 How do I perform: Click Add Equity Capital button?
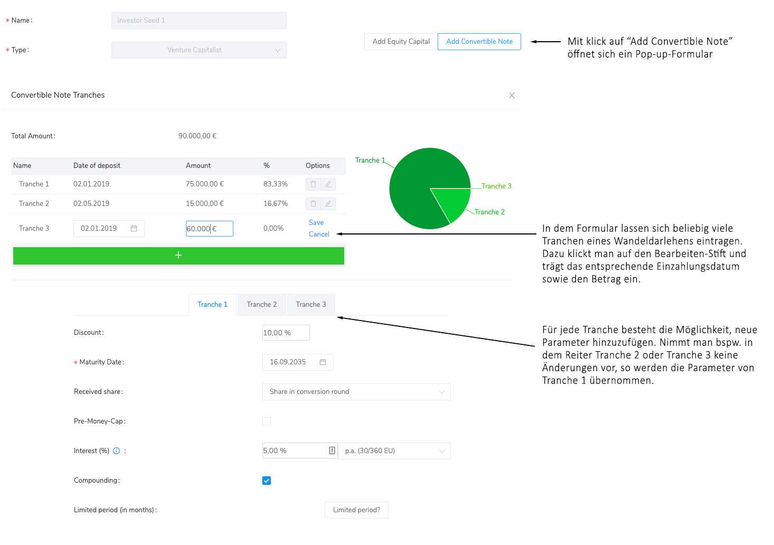point(401,42)
